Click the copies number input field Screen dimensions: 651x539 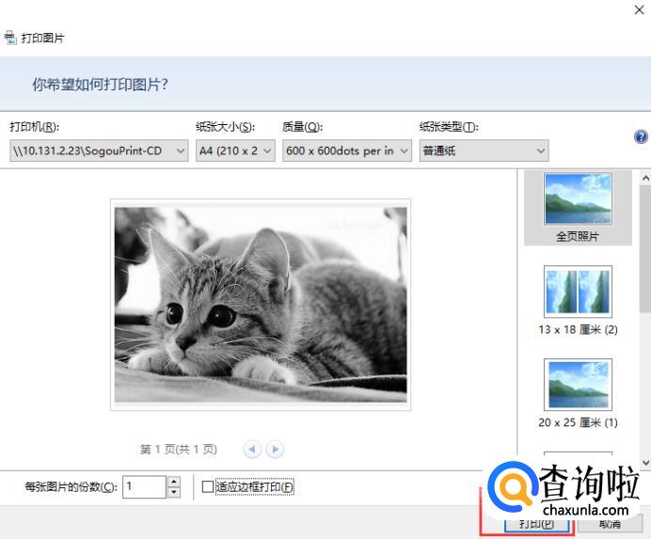point(144,486)
